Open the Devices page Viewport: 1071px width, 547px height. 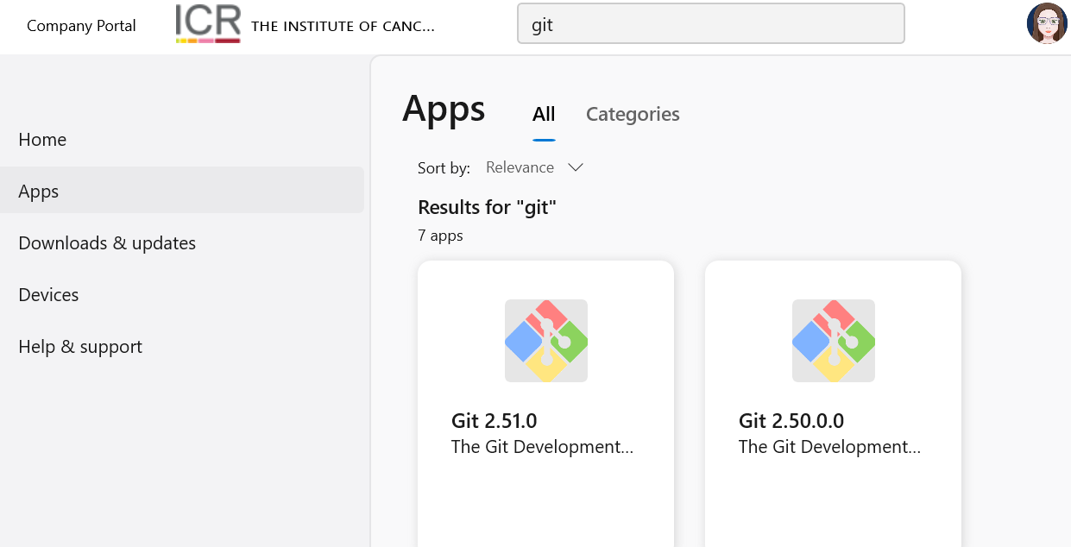48,295
